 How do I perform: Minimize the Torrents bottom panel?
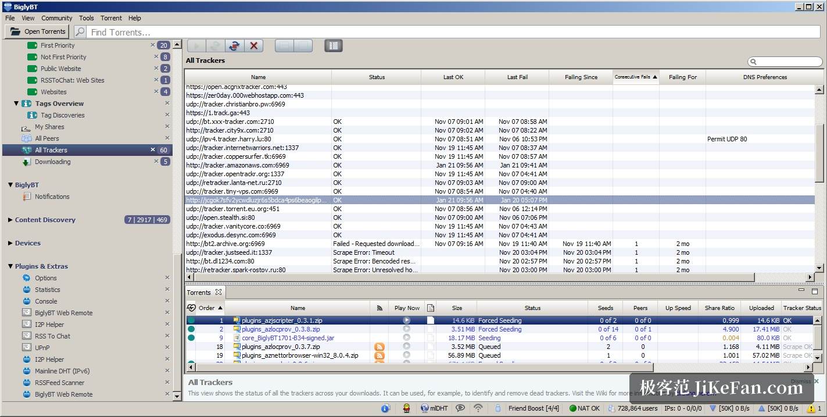801,290
